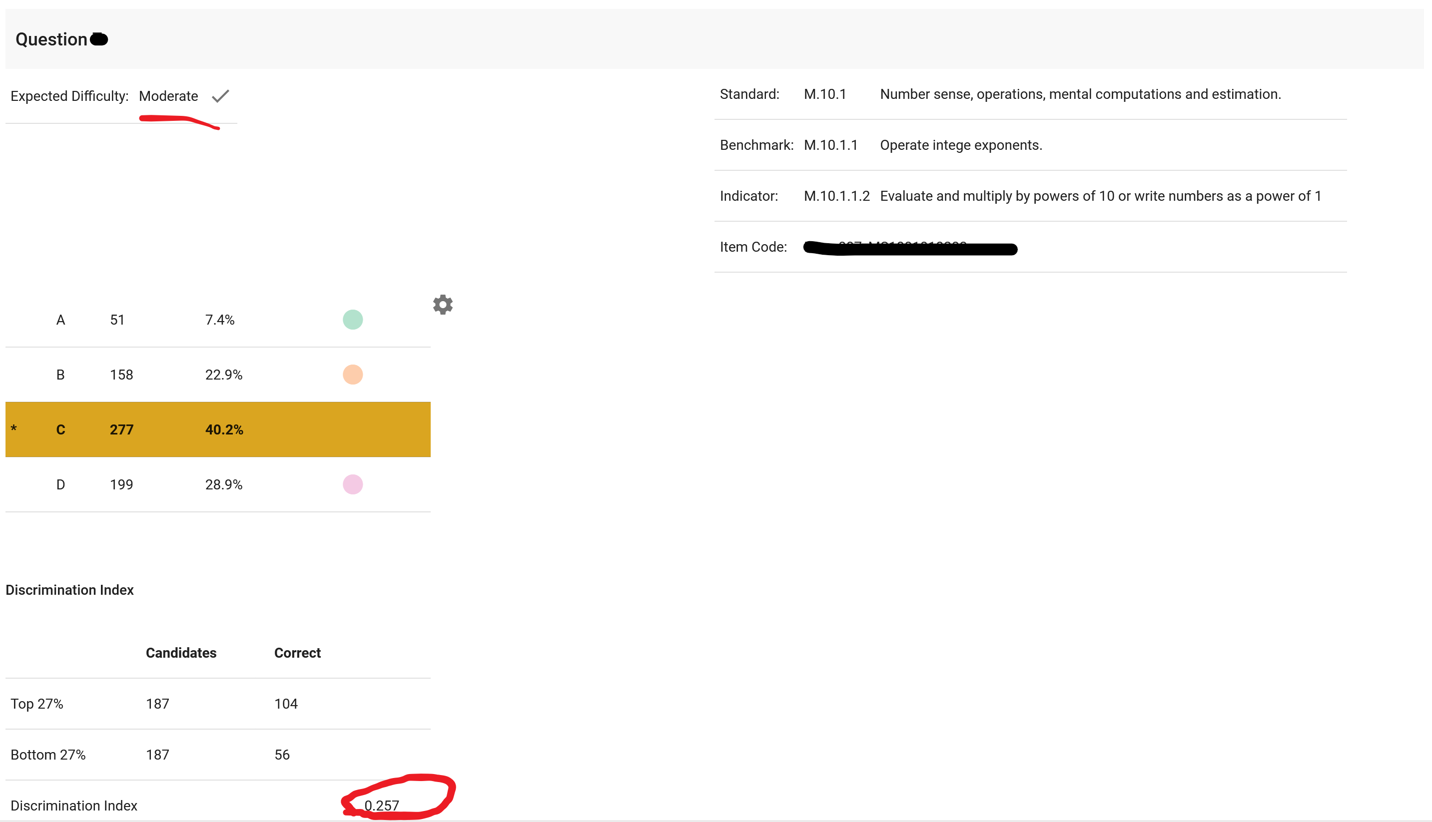Click the Discrimination Index value 0.257
The image size is (1432, 822).
[382, 805]
